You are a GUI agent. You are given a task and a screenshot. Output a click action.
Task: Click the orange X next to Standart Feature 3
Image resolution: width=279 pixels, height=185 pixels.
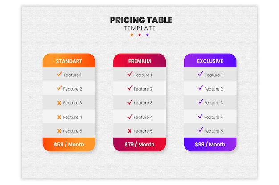[59, 103]
